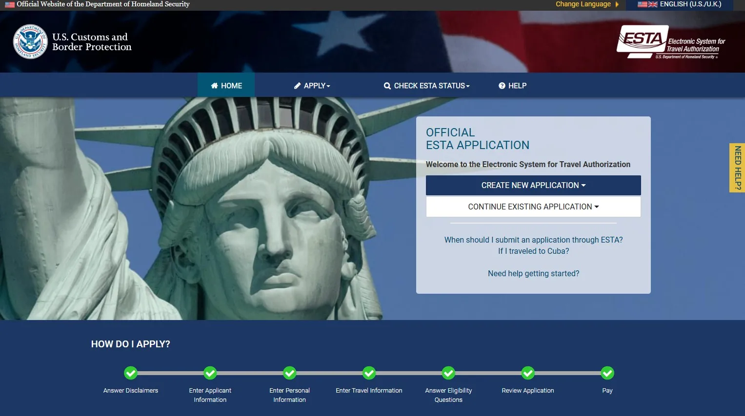The image size is (745, 416).
Task: Open the 'If I traveled to Cuba?' link
Action: click(533, 251)
